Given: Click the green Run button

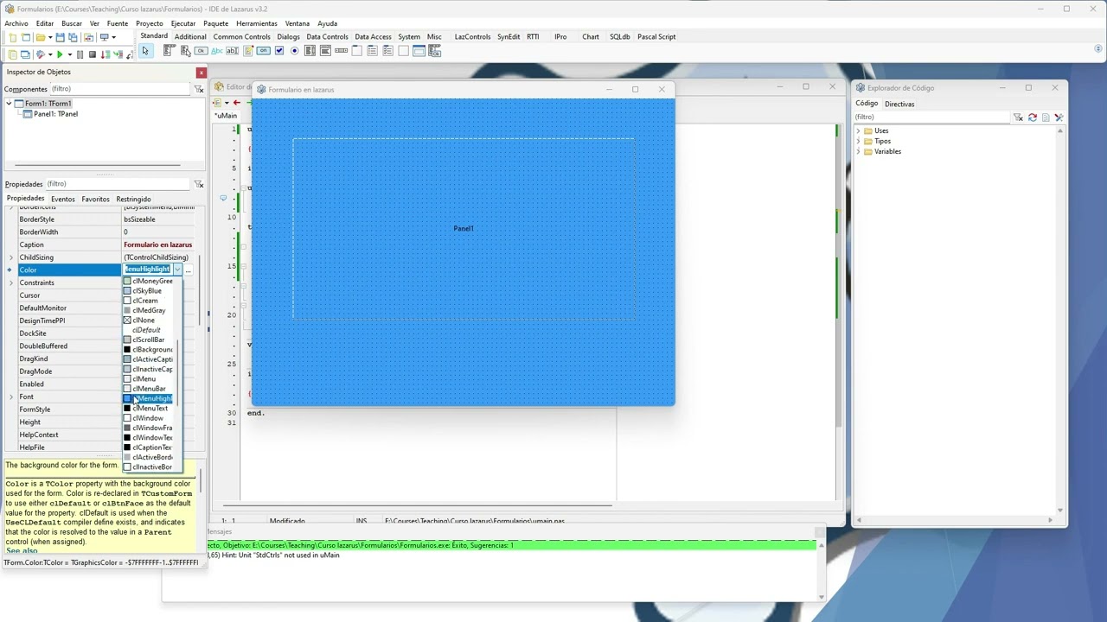Looking at the screenshot, I should (60, 54).
